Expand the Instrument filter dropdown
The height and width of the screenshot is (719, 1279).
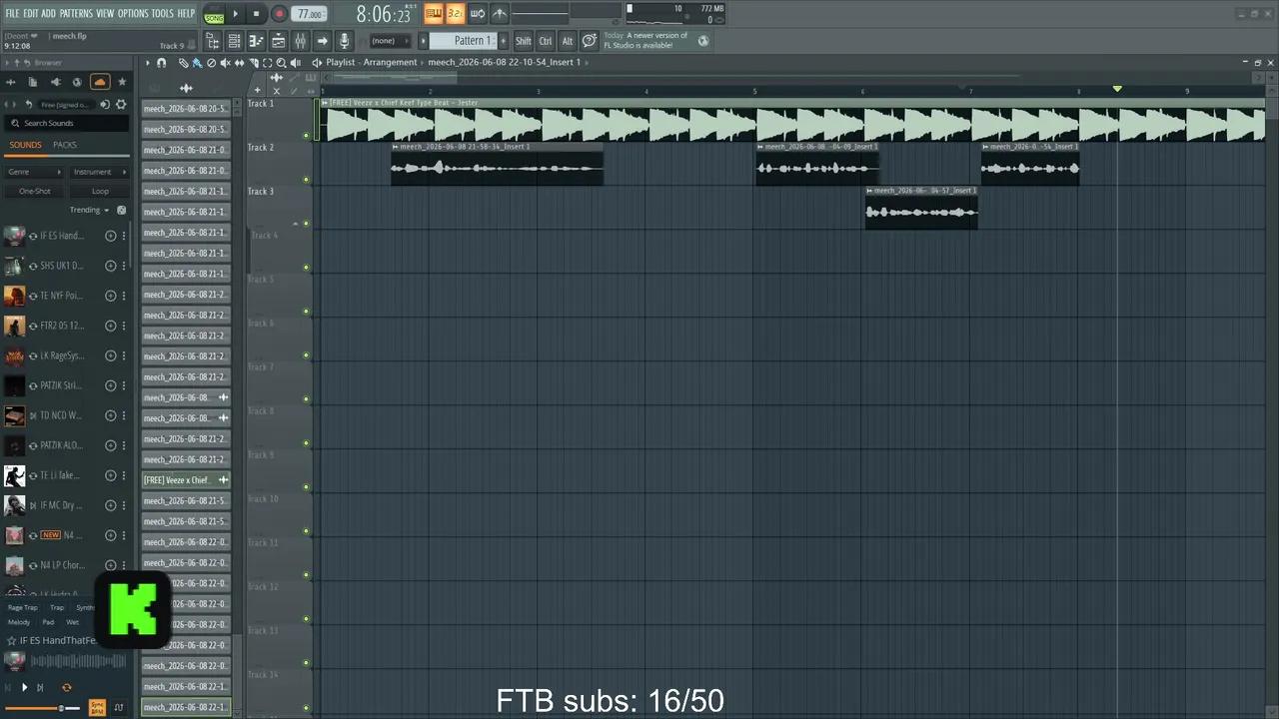[x=99, y=172]
